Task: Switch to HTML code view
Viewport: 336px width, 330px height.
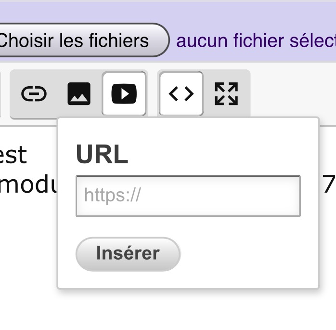Action: click(181, 94)
